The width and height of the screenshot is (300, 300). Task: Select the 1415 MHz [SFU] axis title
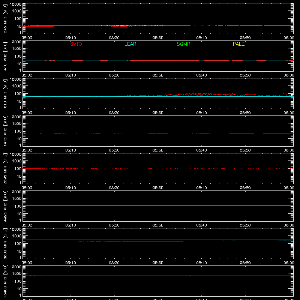click(5, 131)
